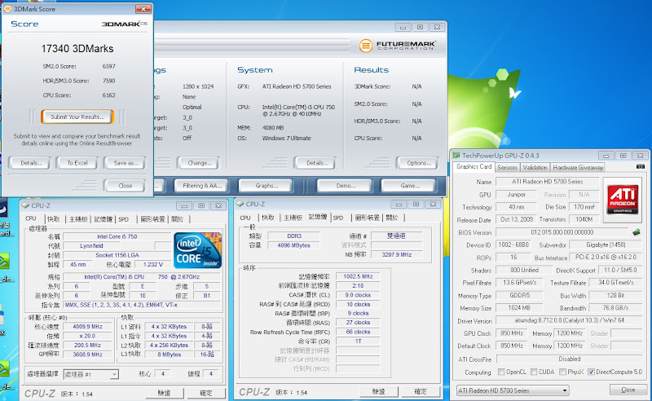Screen dimensions: 652x401
Task: Click the 17340 3DMarks score text
Action: pyautogui.click(x=77, y=49)
